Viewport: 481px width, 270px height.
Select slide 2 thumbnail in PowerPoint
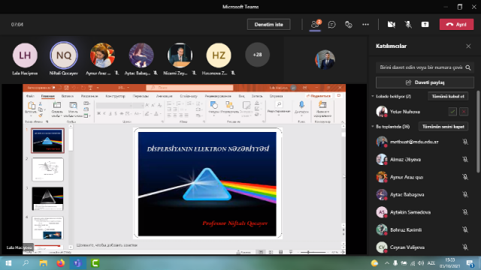(47, 169)
